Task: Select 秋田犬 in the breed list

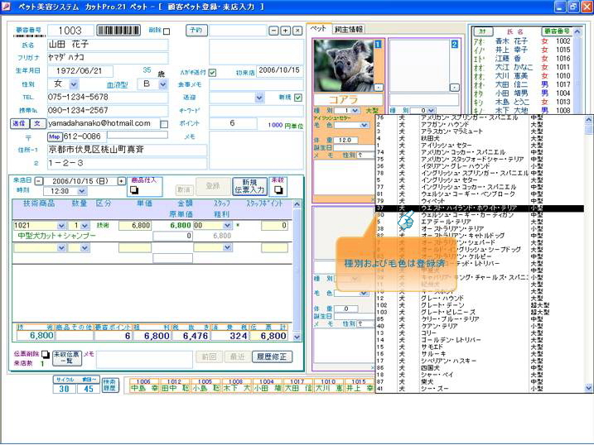Action: coord(479,138)
